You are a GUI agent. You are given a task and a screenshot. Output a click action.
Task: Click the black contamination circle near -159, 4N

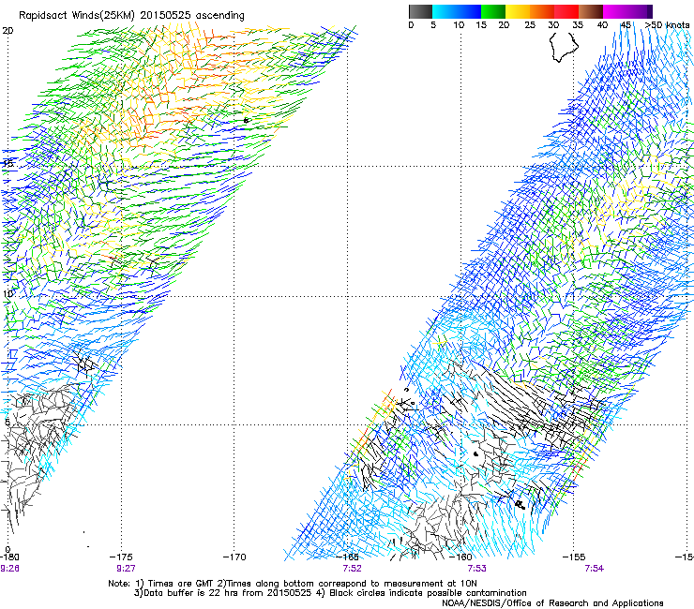[x=475, y=453]
